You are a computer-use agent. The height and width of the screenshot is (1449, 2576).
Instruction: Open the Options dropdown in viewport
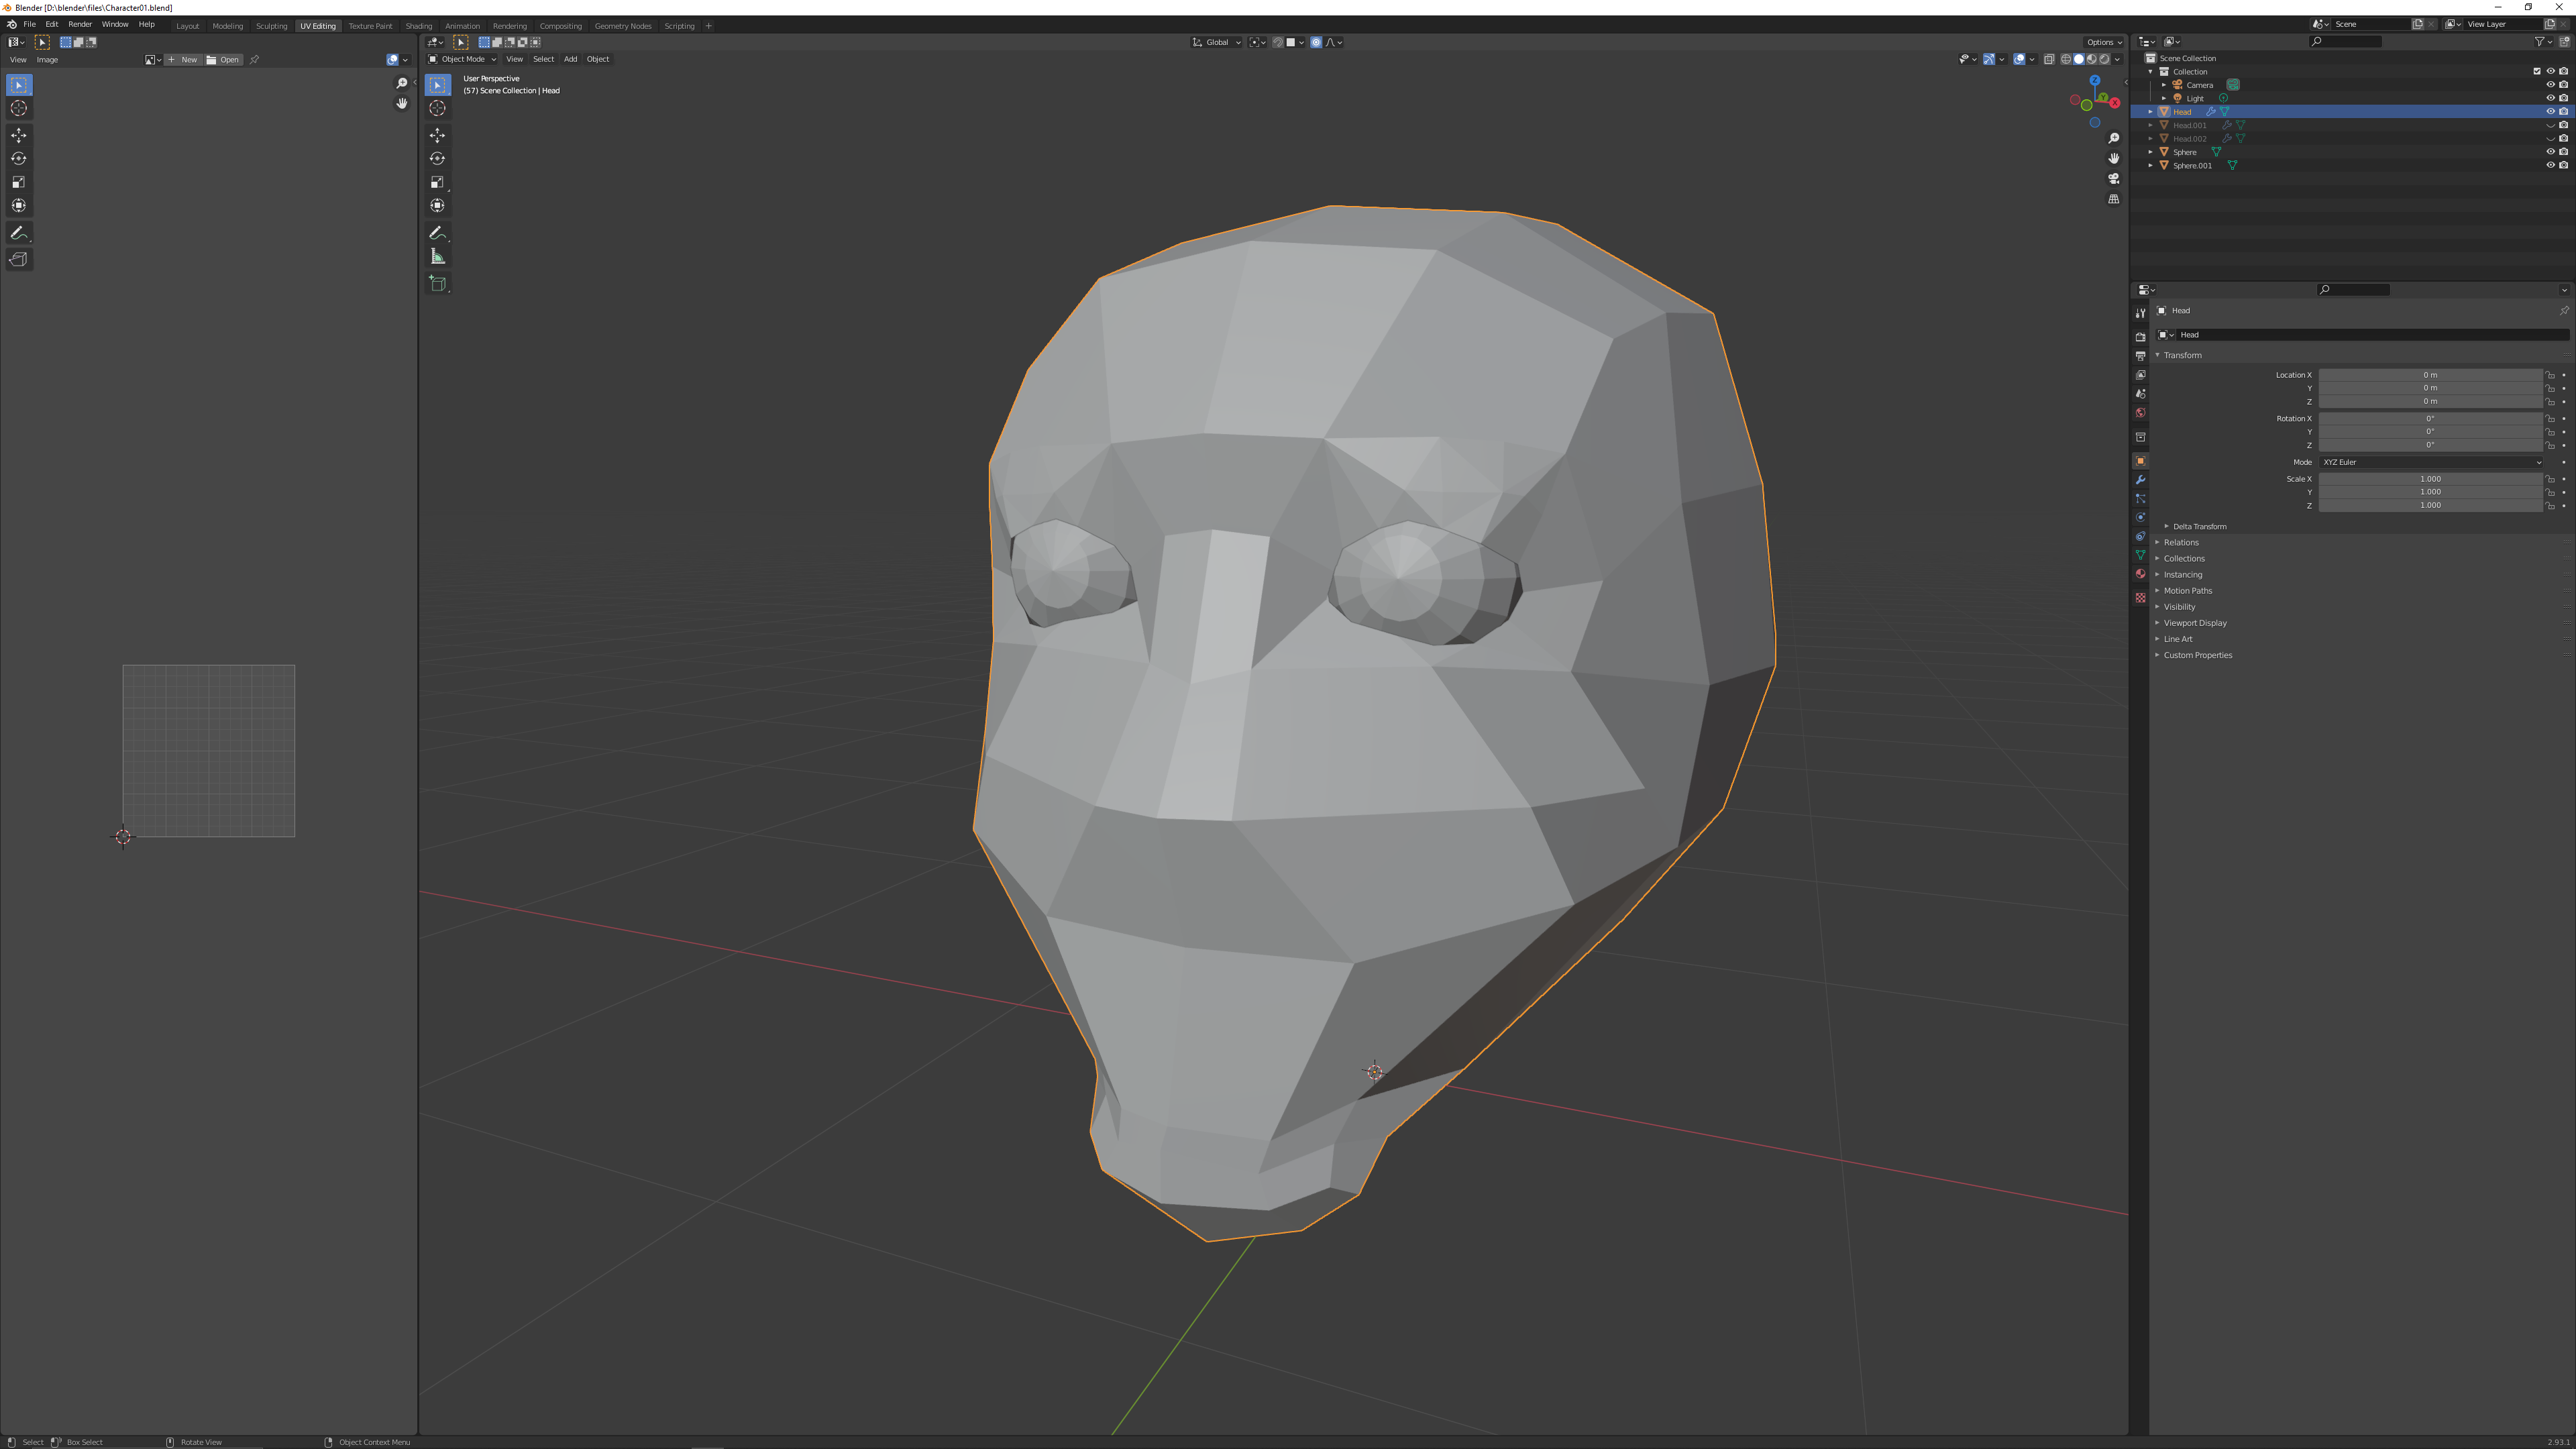[x=2104, y=42]
